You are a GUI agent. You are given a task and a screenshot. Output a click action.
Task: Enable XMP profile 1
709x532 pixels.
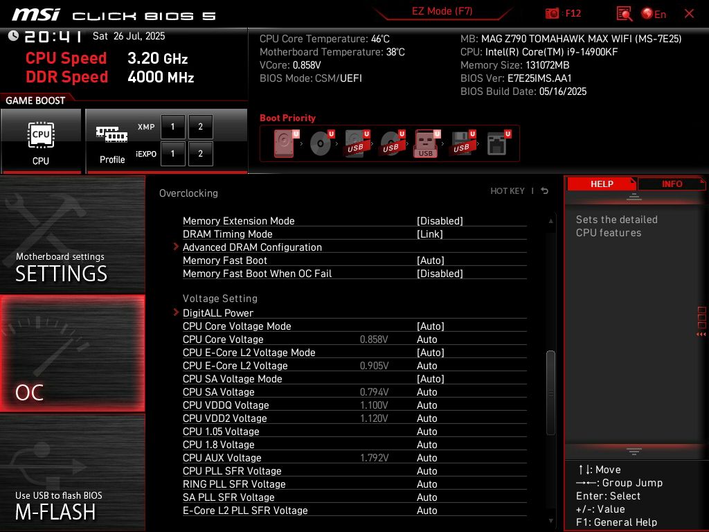point(172,127)
